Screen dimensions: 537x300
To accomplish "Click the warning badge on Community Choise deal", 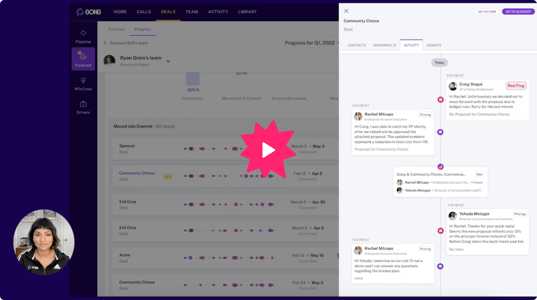I will point(167,176).
